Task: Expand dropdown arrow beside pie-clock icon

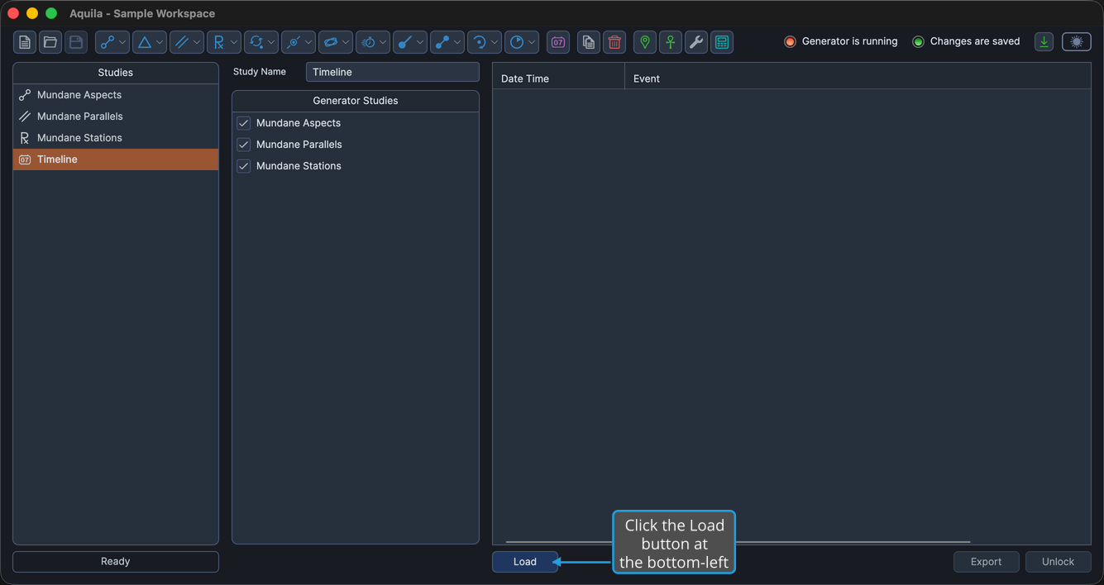Action: [532, 42]
